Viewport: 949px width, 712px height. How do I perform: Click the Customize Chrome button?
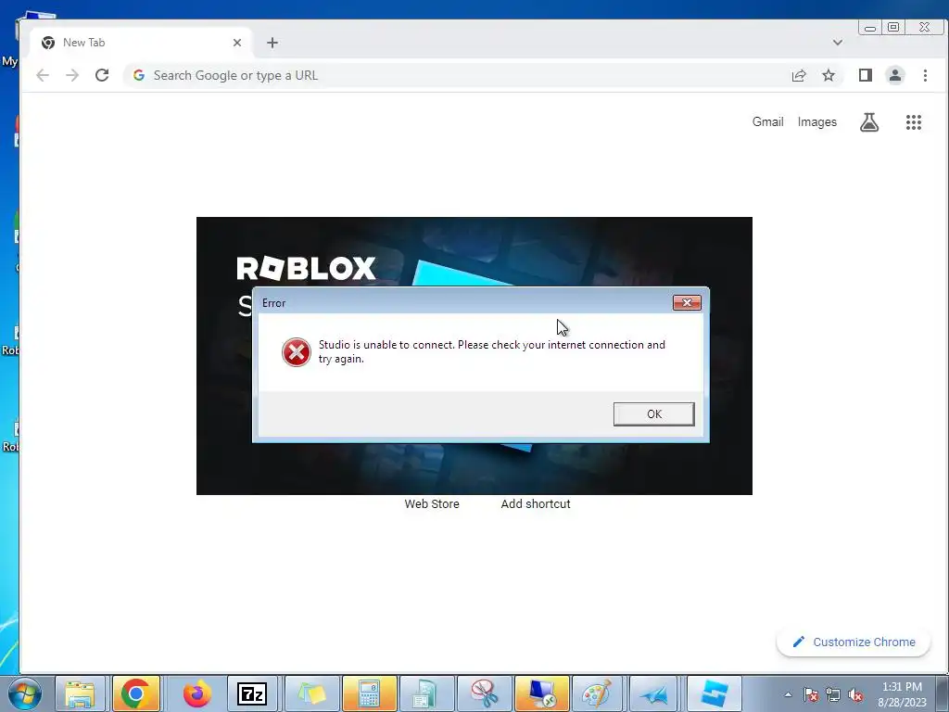tap(854, 642)
